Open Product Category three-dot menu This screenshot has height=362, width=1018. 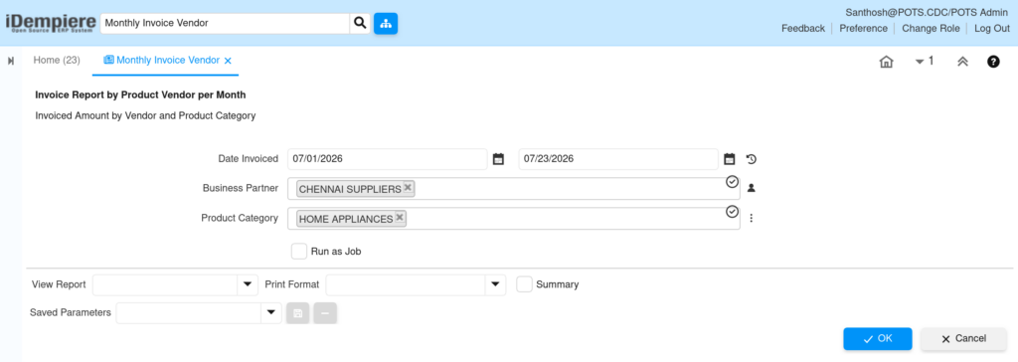pyautogui.click(x=752, y=219)
